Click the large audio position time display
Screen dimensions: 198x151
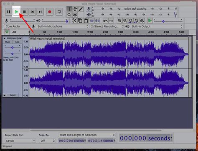tap(146, 138)
